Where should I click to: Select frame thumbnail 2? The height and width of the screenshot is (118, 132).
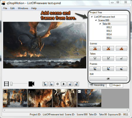click(40, 98)
